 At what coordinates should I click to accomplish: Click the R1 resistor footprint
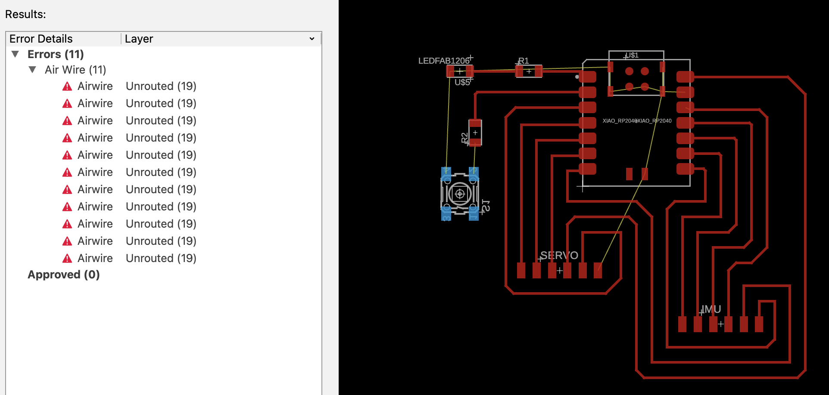point(529,71)
